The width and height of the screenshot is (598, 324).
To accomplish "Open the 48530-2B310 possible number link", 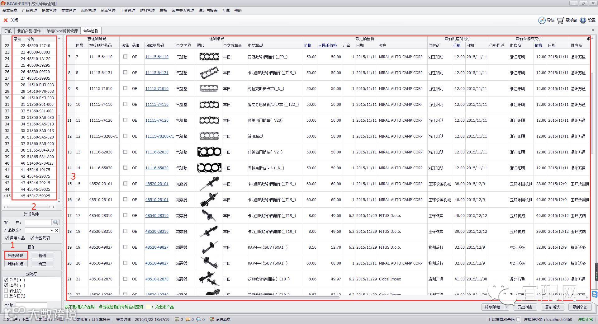I will [x=157, y=232].
